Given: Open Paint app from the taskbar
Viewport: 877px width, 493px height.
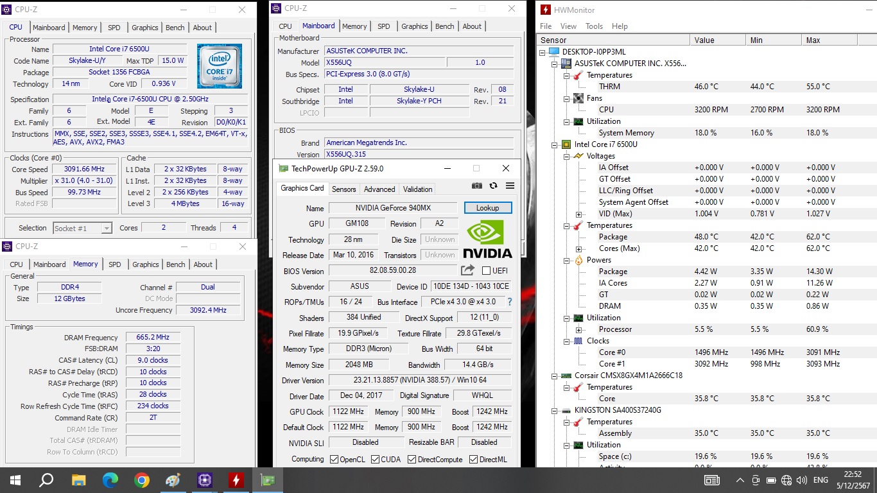Looking at the screenshot, I should (x=173, y=480).
